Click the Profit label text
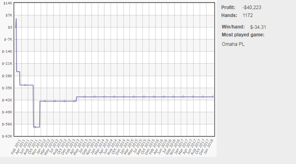Image resolution: width=296 pixels, height=164 pixels. point(228,8)
